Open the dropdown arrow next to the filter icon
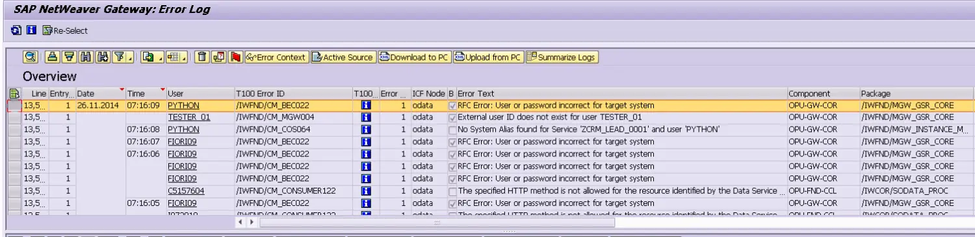 point(130,57)
